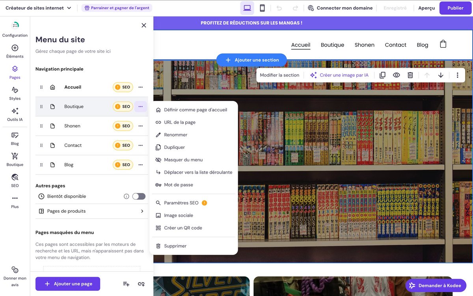Move the section down with arrow
This screenshot has height=296, width=473.
click(441, 75)
